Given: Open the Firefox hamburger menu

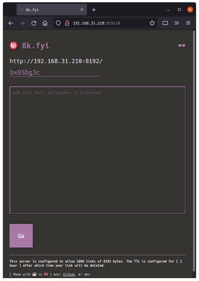Looking at the screenshot, I should tap(188, 23).
